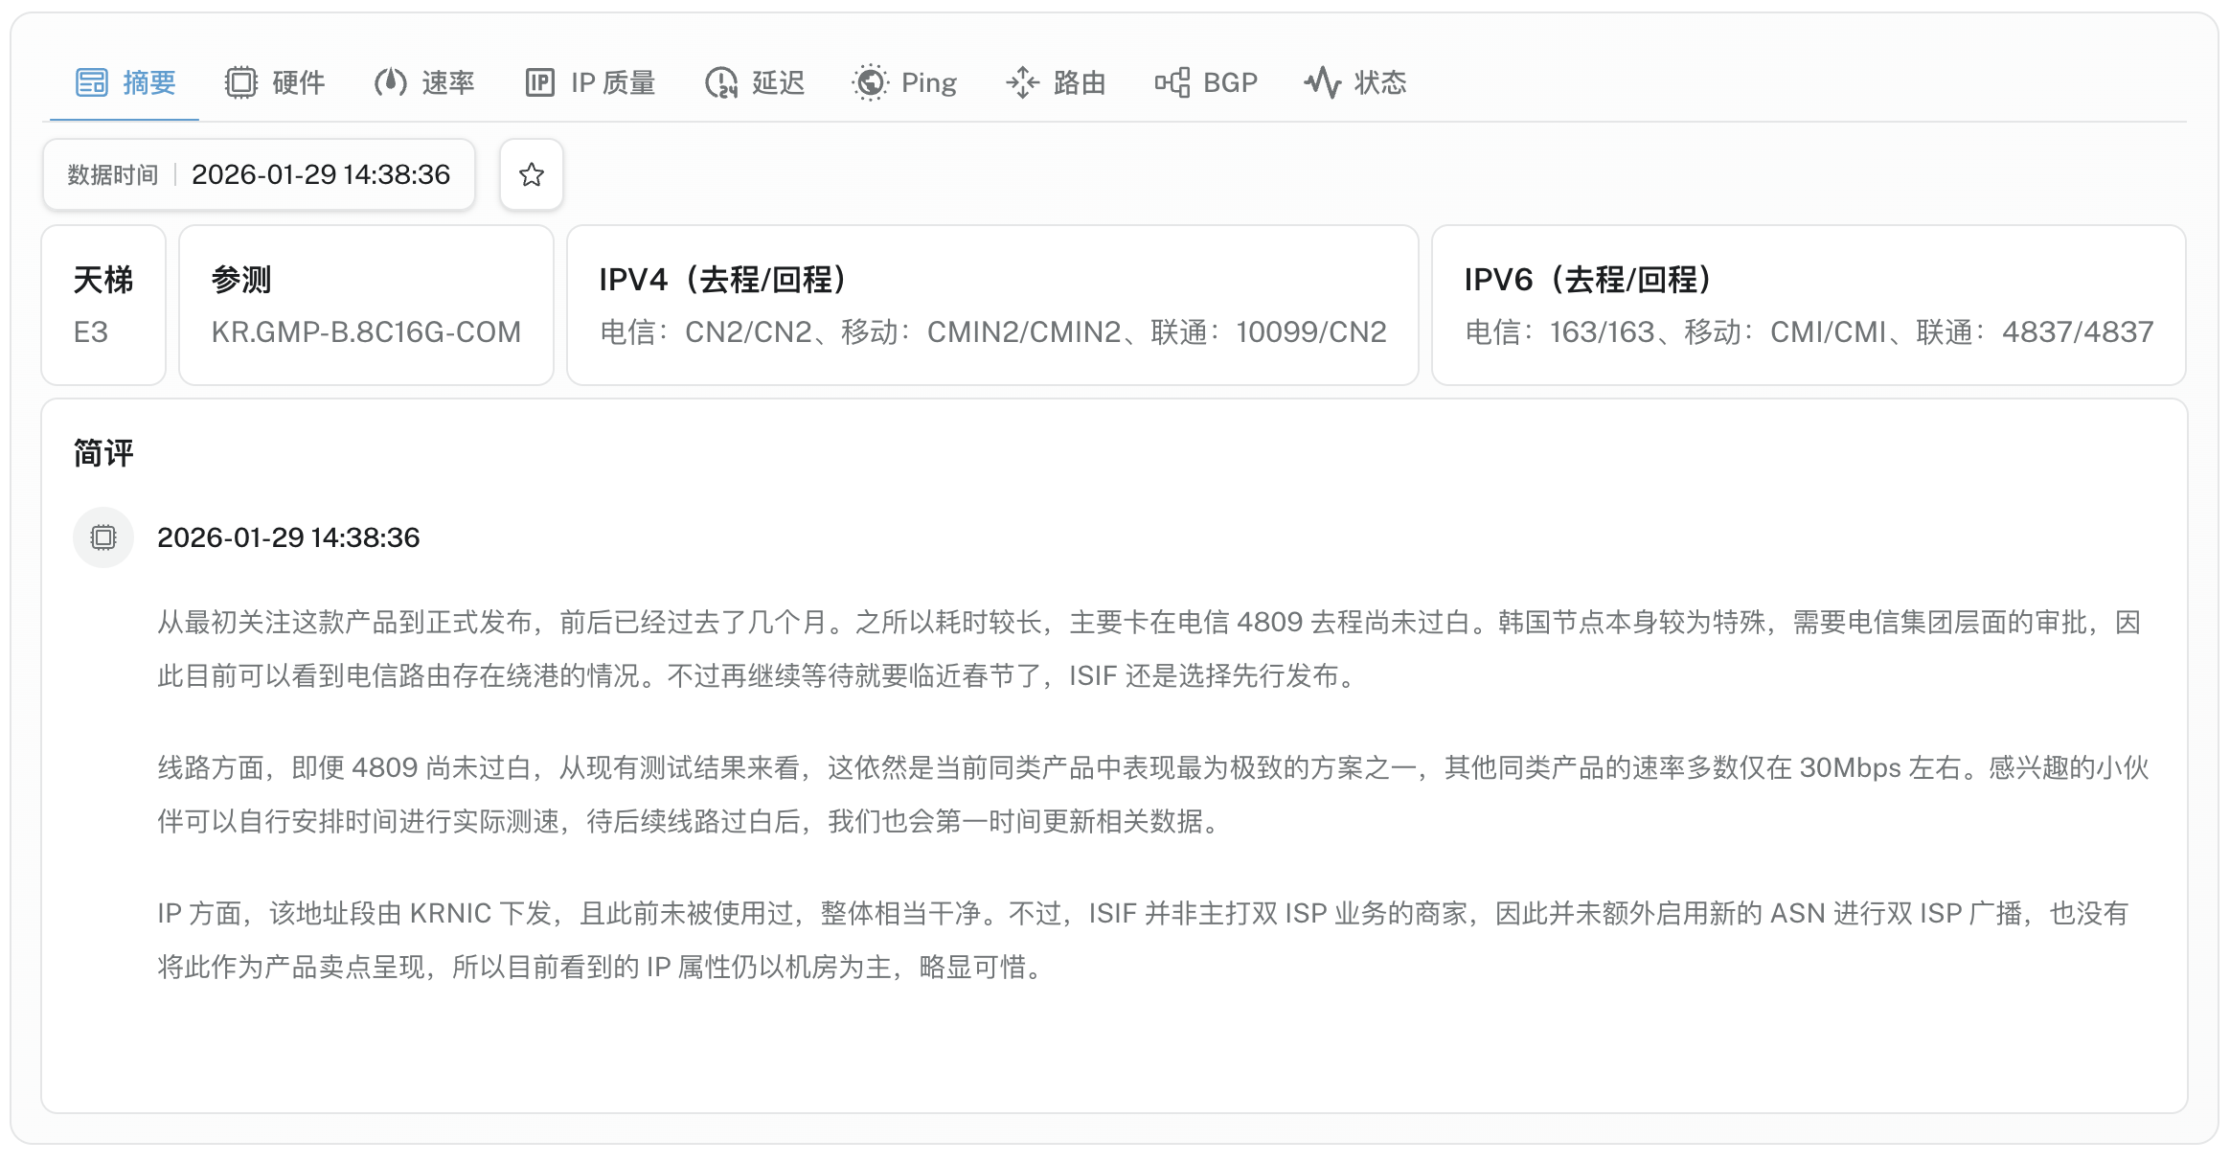Screen dimensions: 2230x1163
Task: Click the Ping globe icon
Action: coord(870,83)
